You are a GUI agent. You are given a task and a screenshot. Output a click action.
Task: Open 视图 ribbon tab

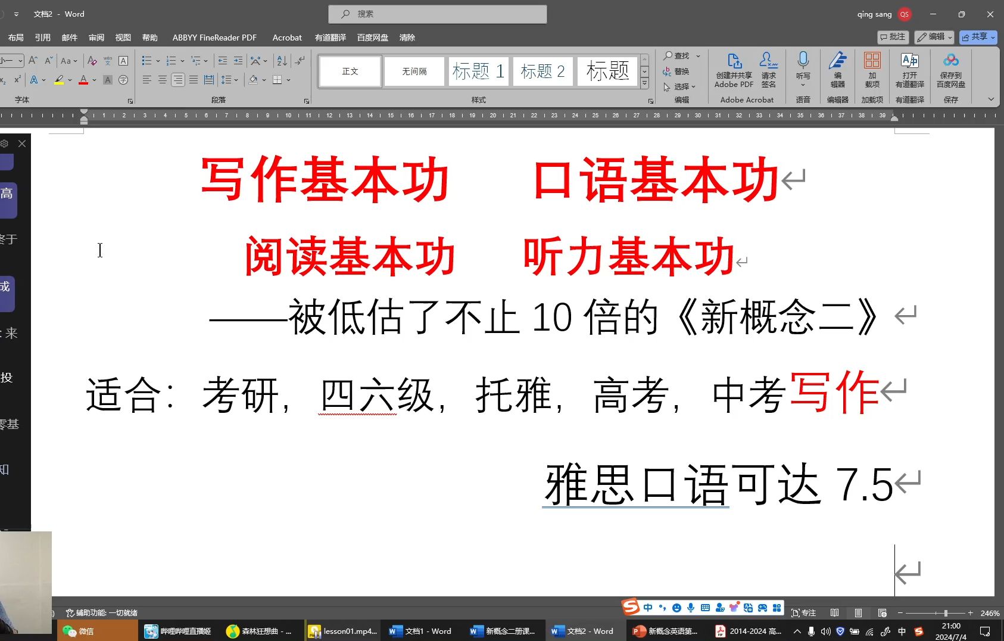point(123,38)
